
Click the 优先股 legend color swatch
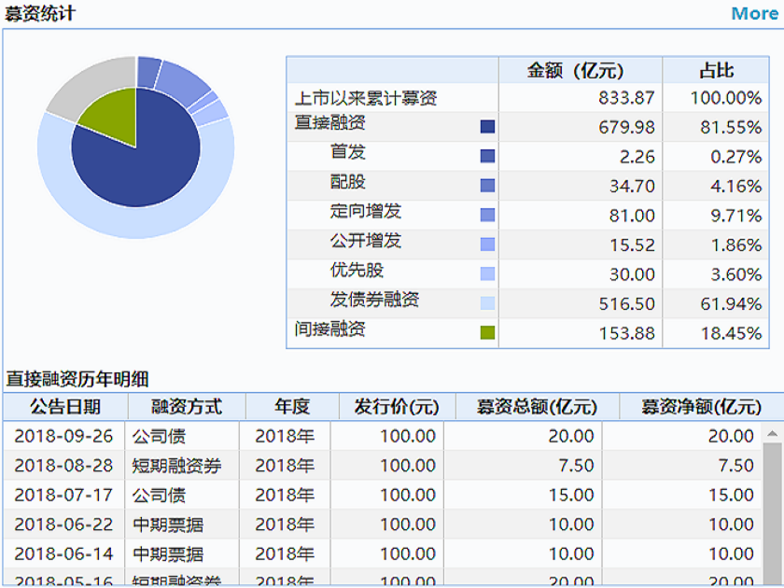tap(487, 274)
